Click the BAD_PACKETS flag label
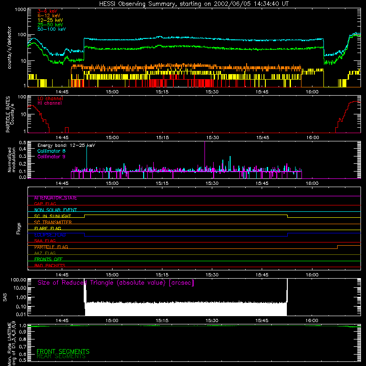Image resolution: width=366 pixels, height=366 pixels. point(50,265)
